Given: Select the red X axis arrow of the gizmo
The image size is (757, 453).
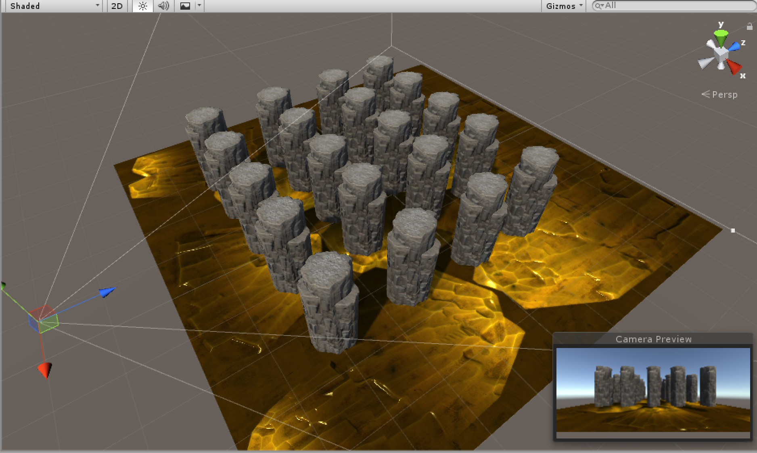Looking at the screenshot, I should pos(44,369).
